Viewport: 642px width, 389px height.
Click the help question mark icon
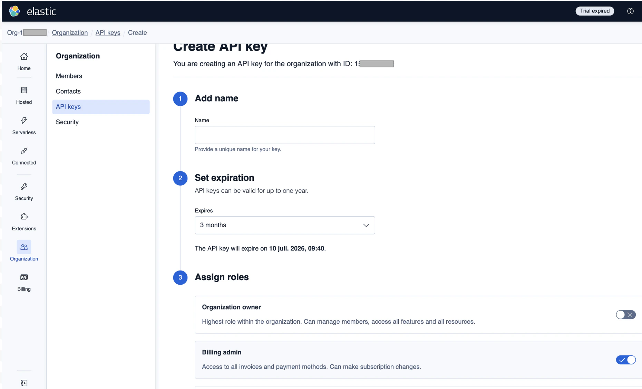click(630, 11)
